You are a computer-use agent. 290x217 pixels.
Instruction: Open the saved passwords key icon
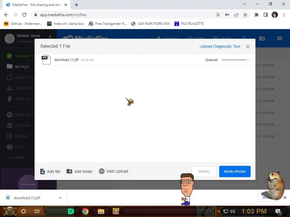(x=227, y=15)
